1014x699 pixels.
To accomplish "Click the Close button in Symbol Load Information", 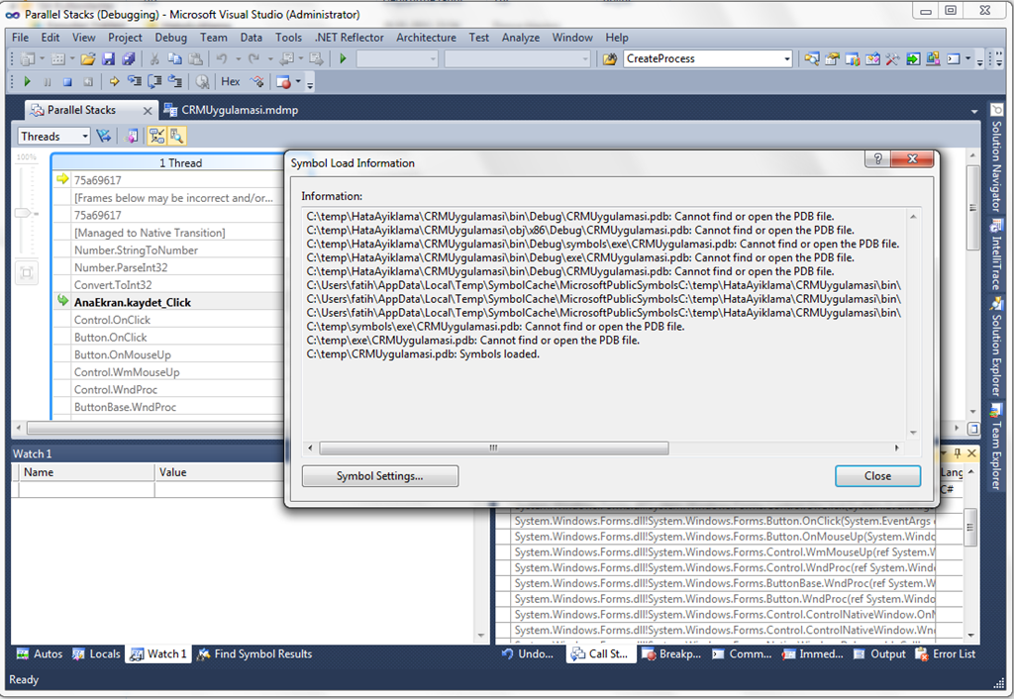I will 877,476.
